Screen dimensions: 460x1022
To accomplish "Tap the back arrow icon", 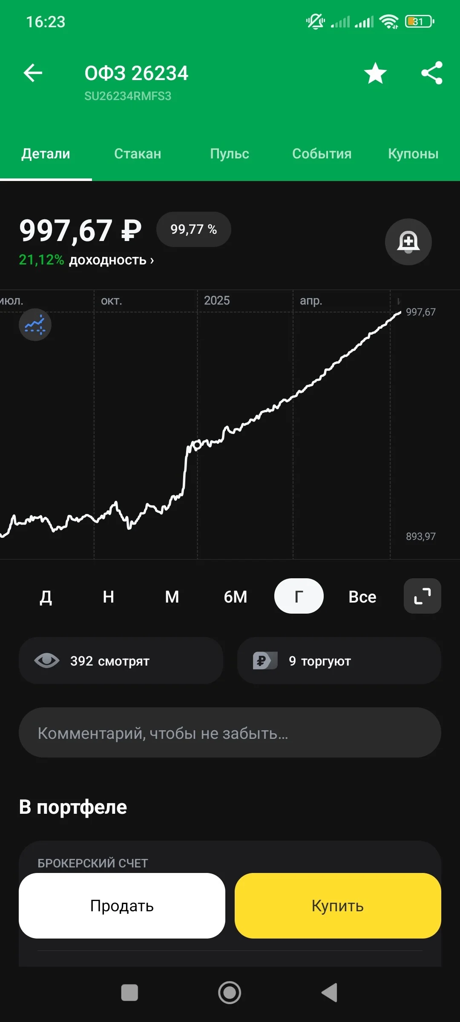I will coord(33,73).
